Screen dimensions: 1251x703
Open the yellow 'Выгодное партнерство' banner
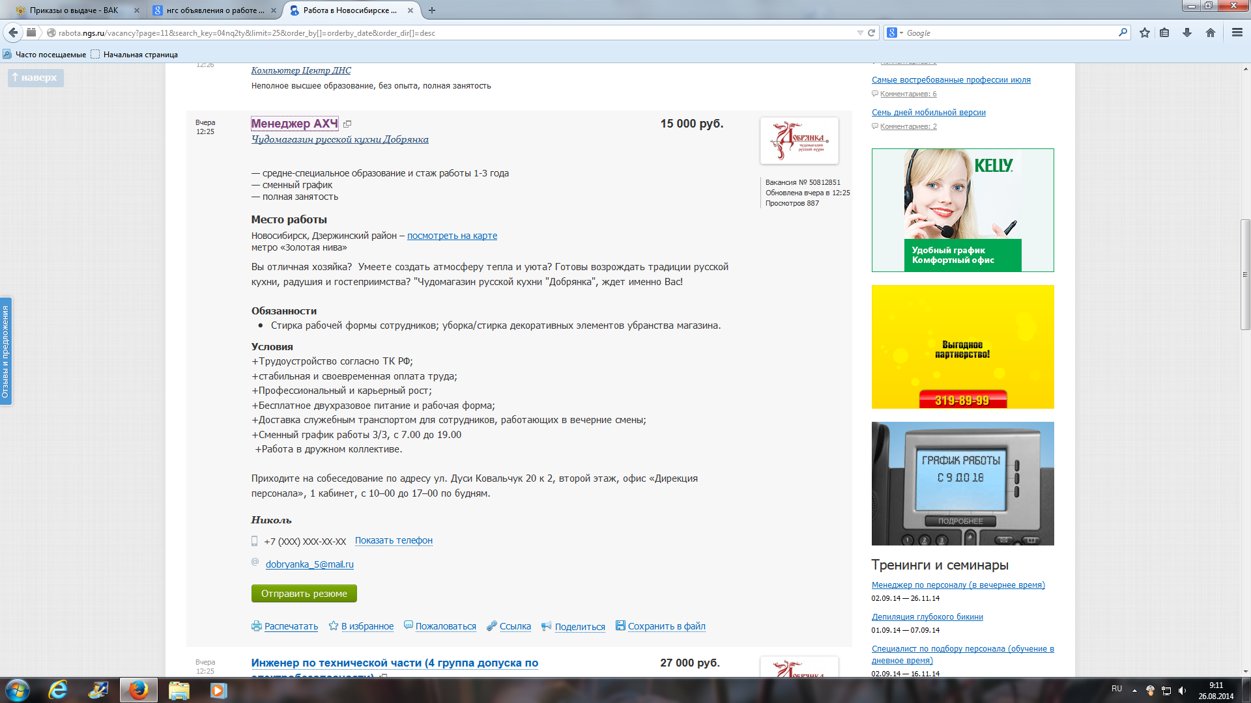pos(963,347)
